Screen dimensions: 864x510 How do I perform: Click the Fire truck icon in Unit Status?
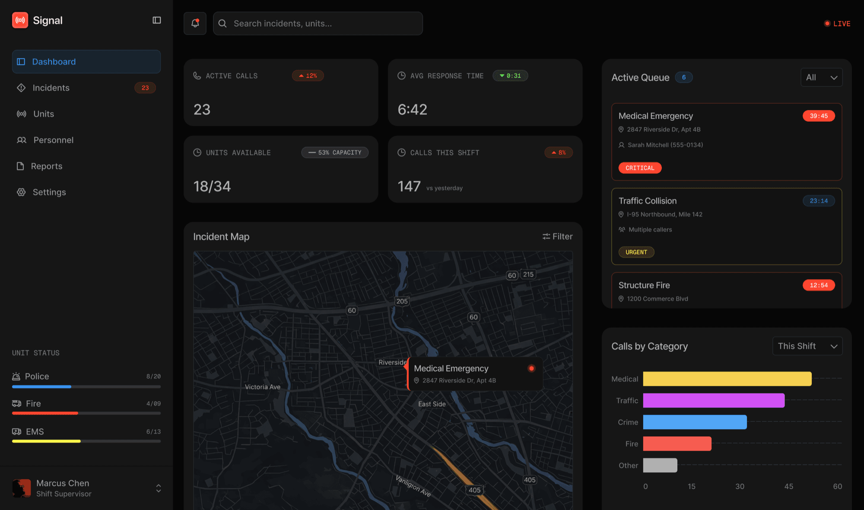coord(17,404)
